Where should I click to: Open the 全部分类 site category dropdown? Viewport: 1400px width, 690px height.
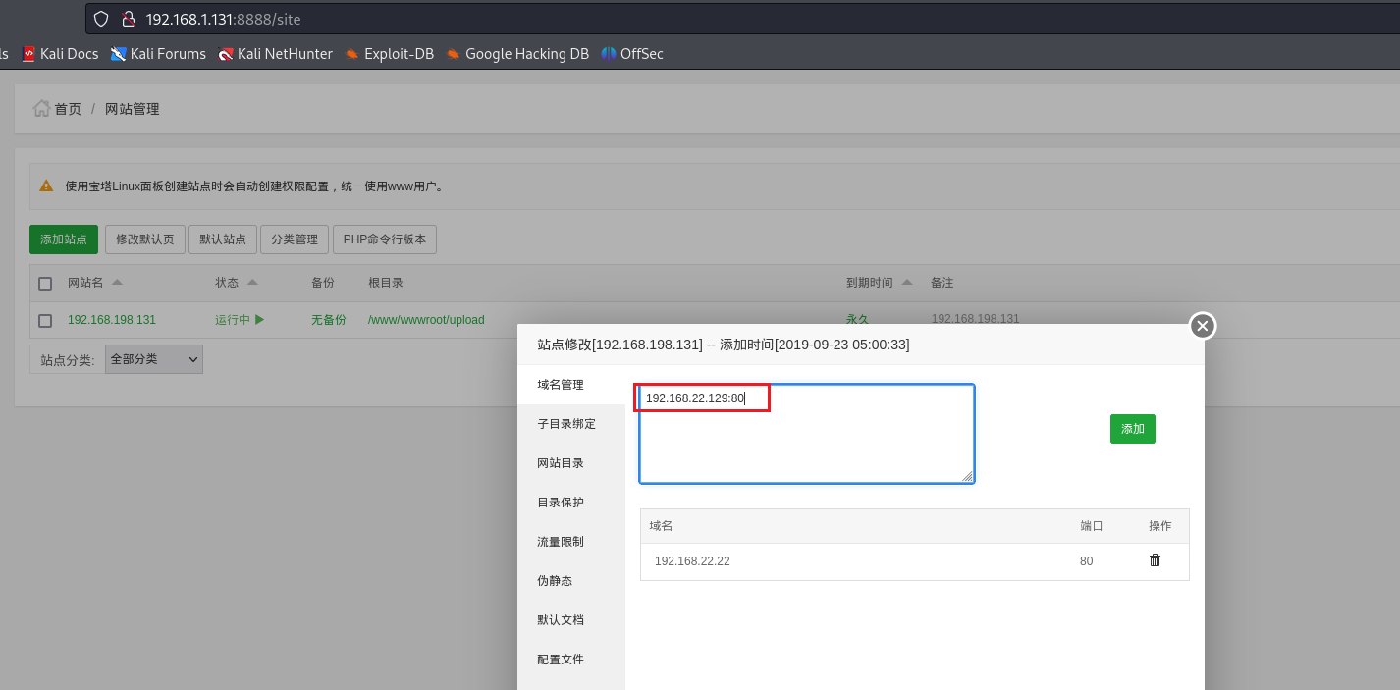click(153, 359)
